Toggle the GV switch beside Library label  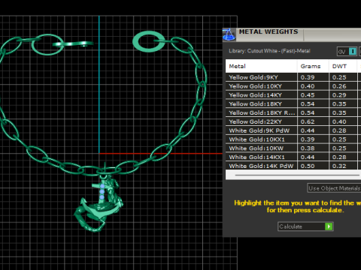[347, 52]
